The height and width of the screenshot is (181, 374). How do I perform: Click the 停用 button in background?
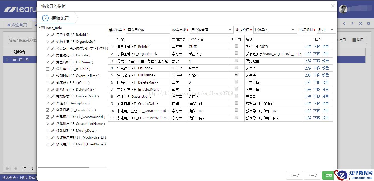coord(358,40)
